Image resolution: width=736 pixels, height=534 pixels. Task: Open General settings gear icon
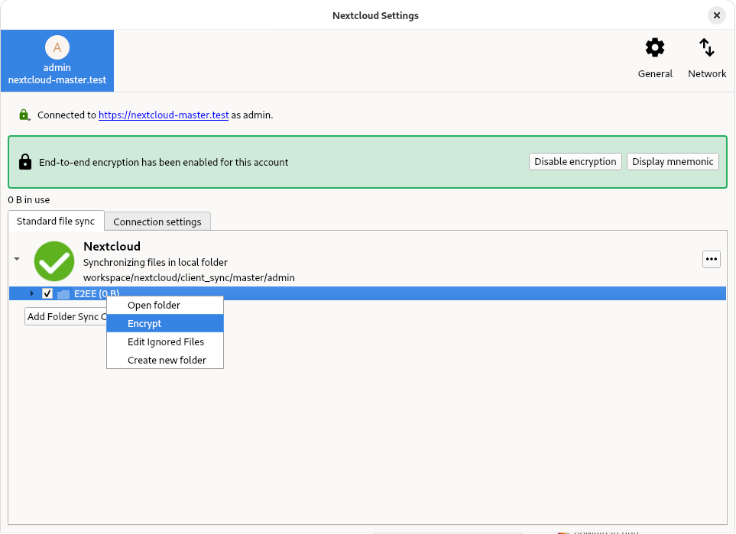(655, 48)
